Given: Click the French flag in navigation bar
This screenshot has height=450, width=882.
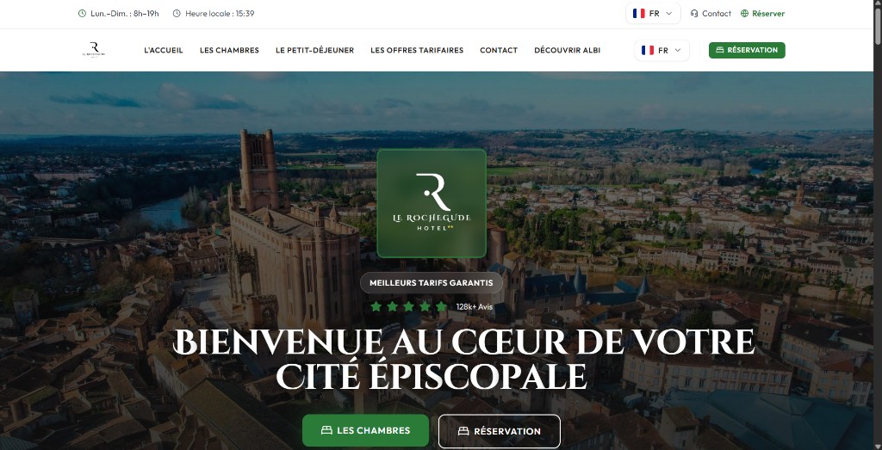Looking at the screenshot, I should click(648, 50).
